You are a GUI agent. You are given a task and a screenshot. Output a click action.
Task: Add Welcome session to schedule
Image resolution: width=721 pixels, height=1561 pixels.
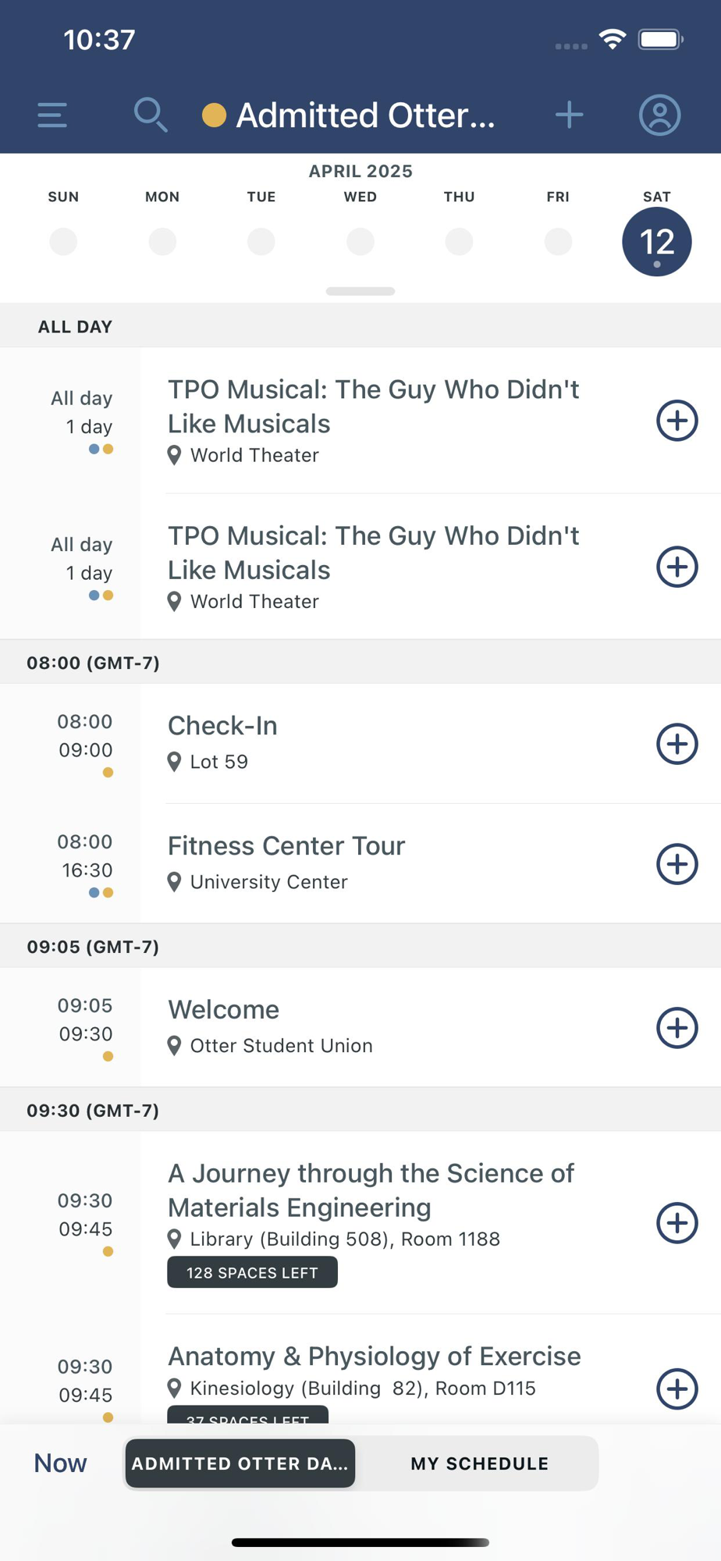click(677, 1028)
